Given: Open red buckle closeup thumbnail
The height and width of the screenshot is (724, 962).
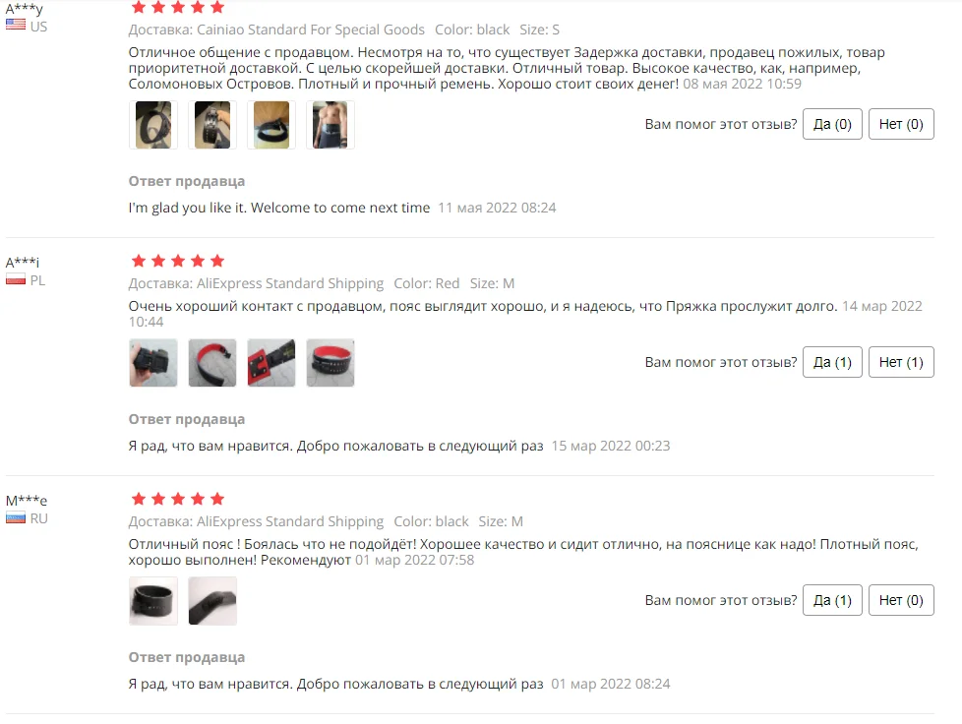Looking at the screenshot, I should point(271,363).
